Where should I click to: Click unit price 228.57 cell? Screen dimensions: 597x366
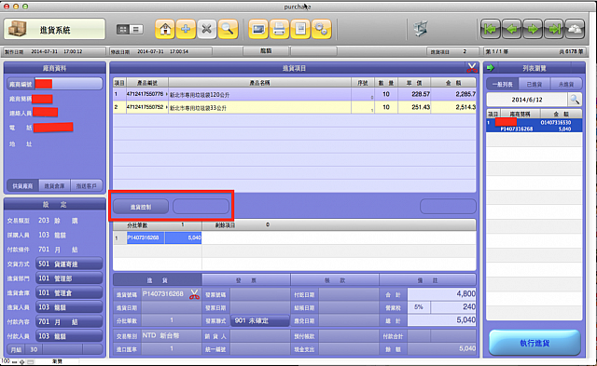(x=414, y=94)
